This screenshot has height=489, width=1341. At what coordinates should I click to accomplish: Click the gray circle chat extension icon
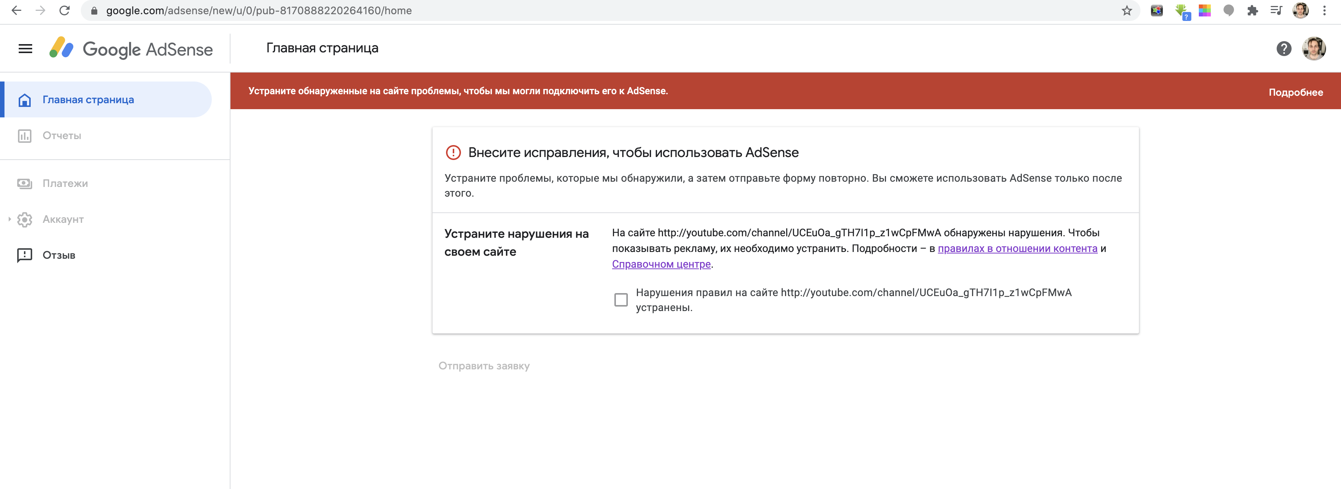pyautogui.click(x=1228, y=10)
